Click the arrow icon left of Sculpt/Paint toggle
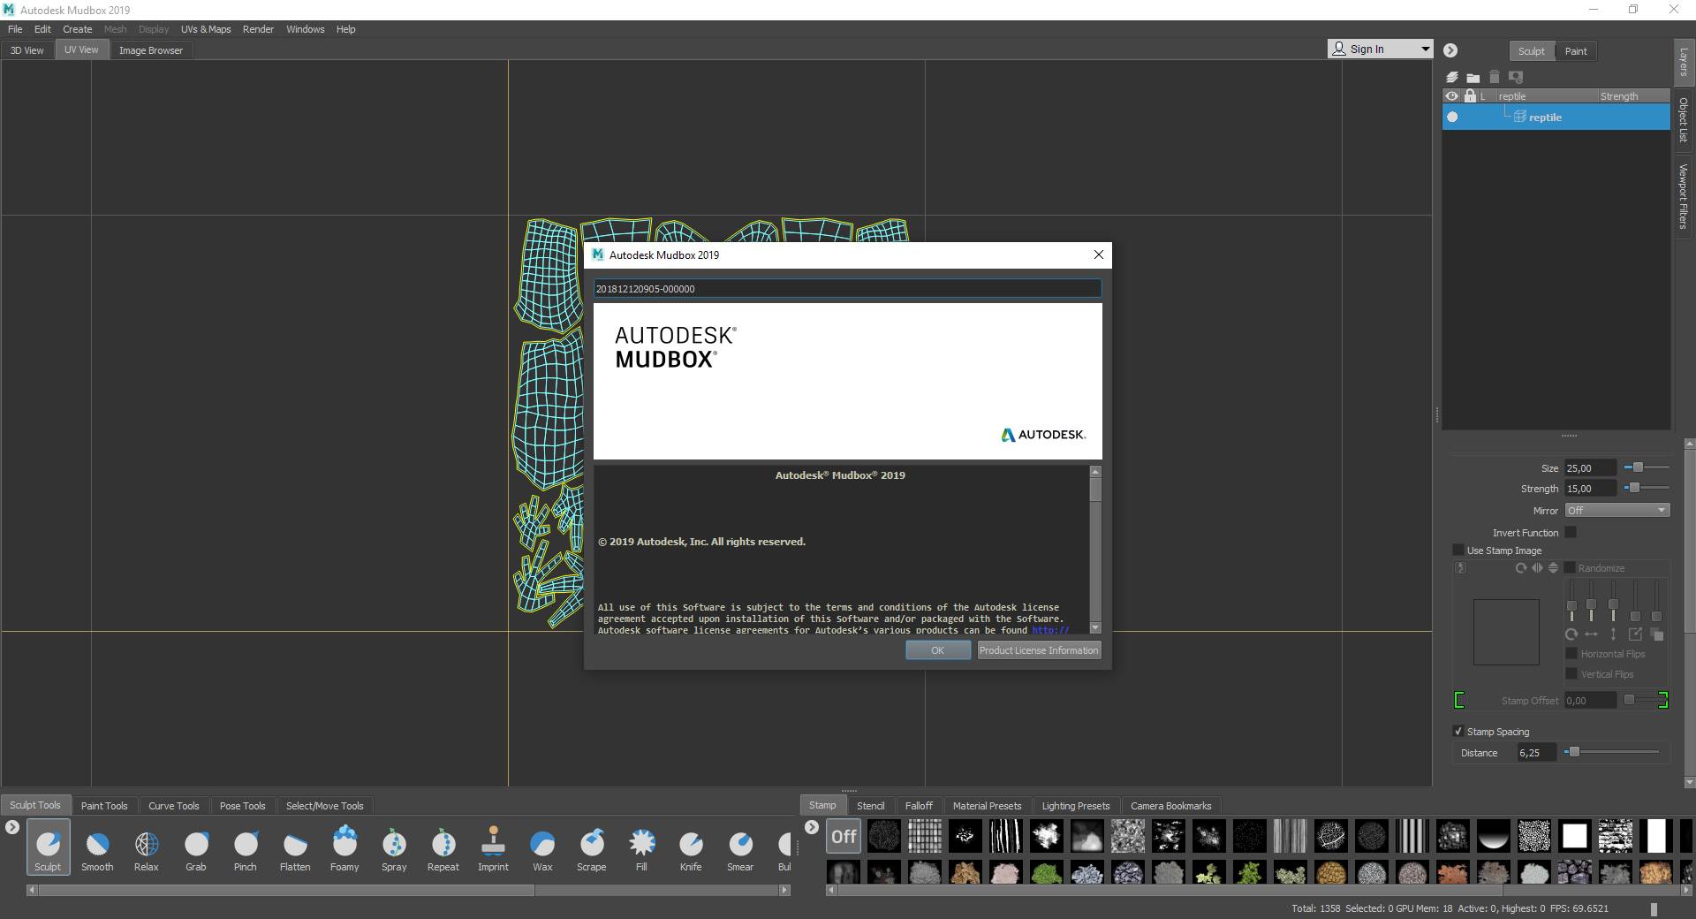The width and height of the screenshot is (1696, 919). tap(1450, 50)
